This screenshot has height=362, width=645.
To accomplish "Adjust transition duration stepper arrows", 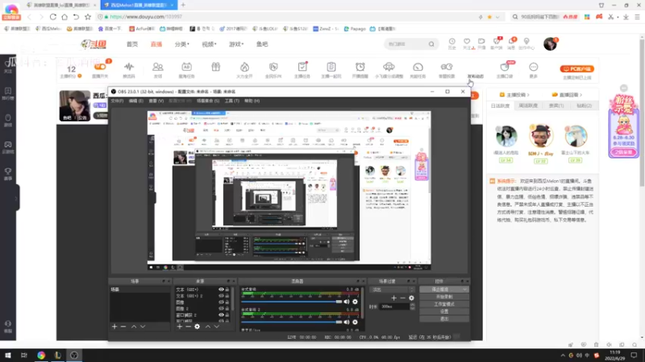I will pyautogui.click(x=413, y=306).
